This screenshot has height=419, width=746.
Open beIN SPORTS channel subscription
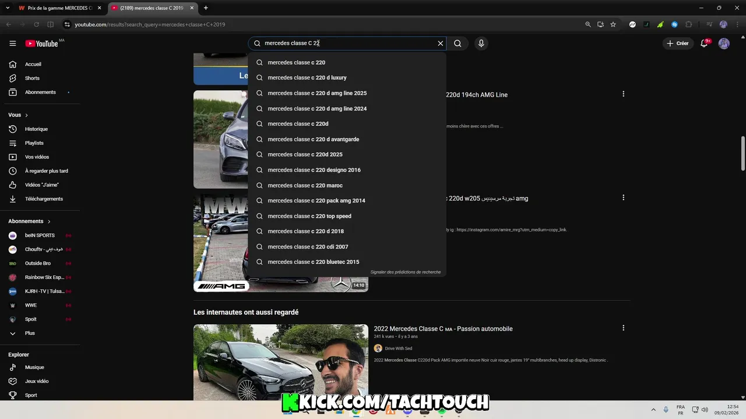[x=38, y=235]
